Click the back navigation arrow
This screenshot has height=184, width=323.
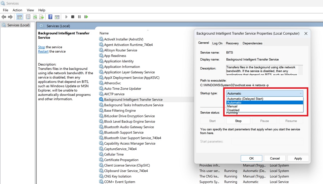pyautogui.click(x=4, y=17)
